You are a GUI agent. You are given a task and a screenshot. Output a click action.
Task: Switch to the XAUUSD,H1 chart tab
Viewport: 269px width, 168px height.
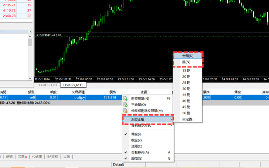tap(47, 85)
